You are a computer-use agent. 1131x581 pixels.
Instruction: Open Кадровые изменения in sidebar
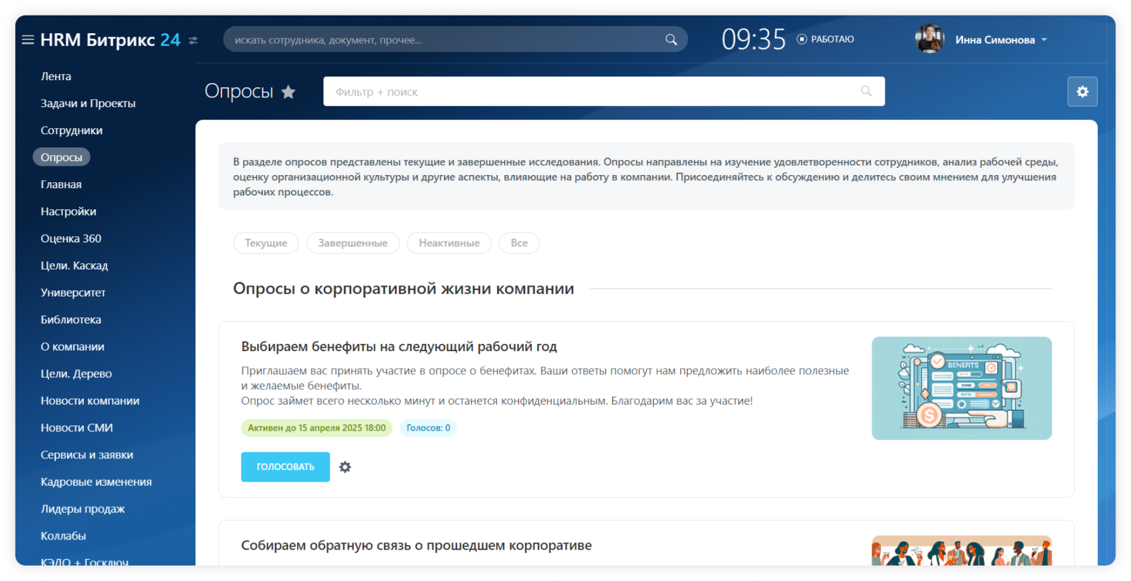click(96, 482)
